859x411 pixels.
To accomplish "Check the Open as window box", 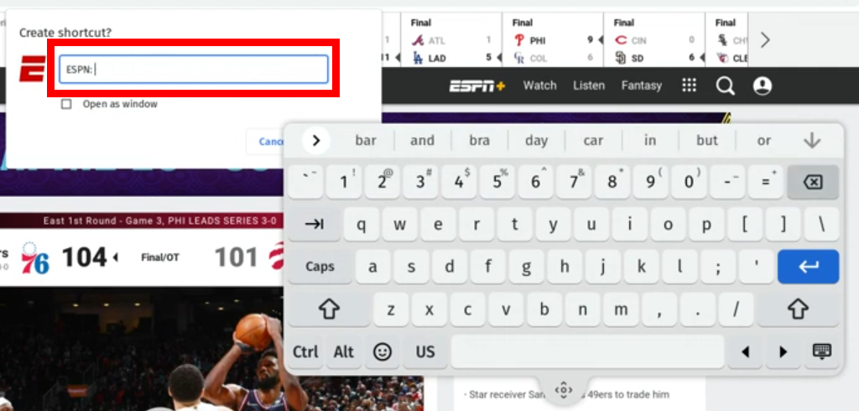I will click(x=66, y=104).
